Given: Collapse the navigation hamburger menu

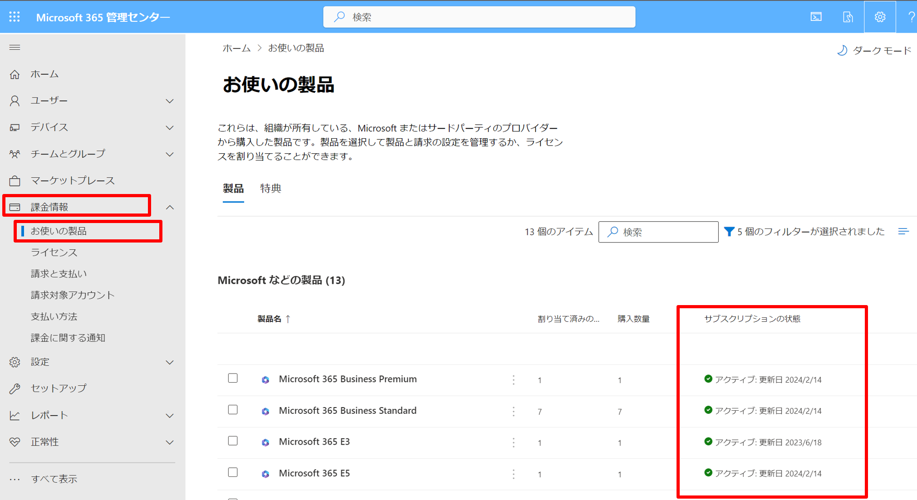Looking at the screenshot, I should pyautogui.click(x=15, y=47).
